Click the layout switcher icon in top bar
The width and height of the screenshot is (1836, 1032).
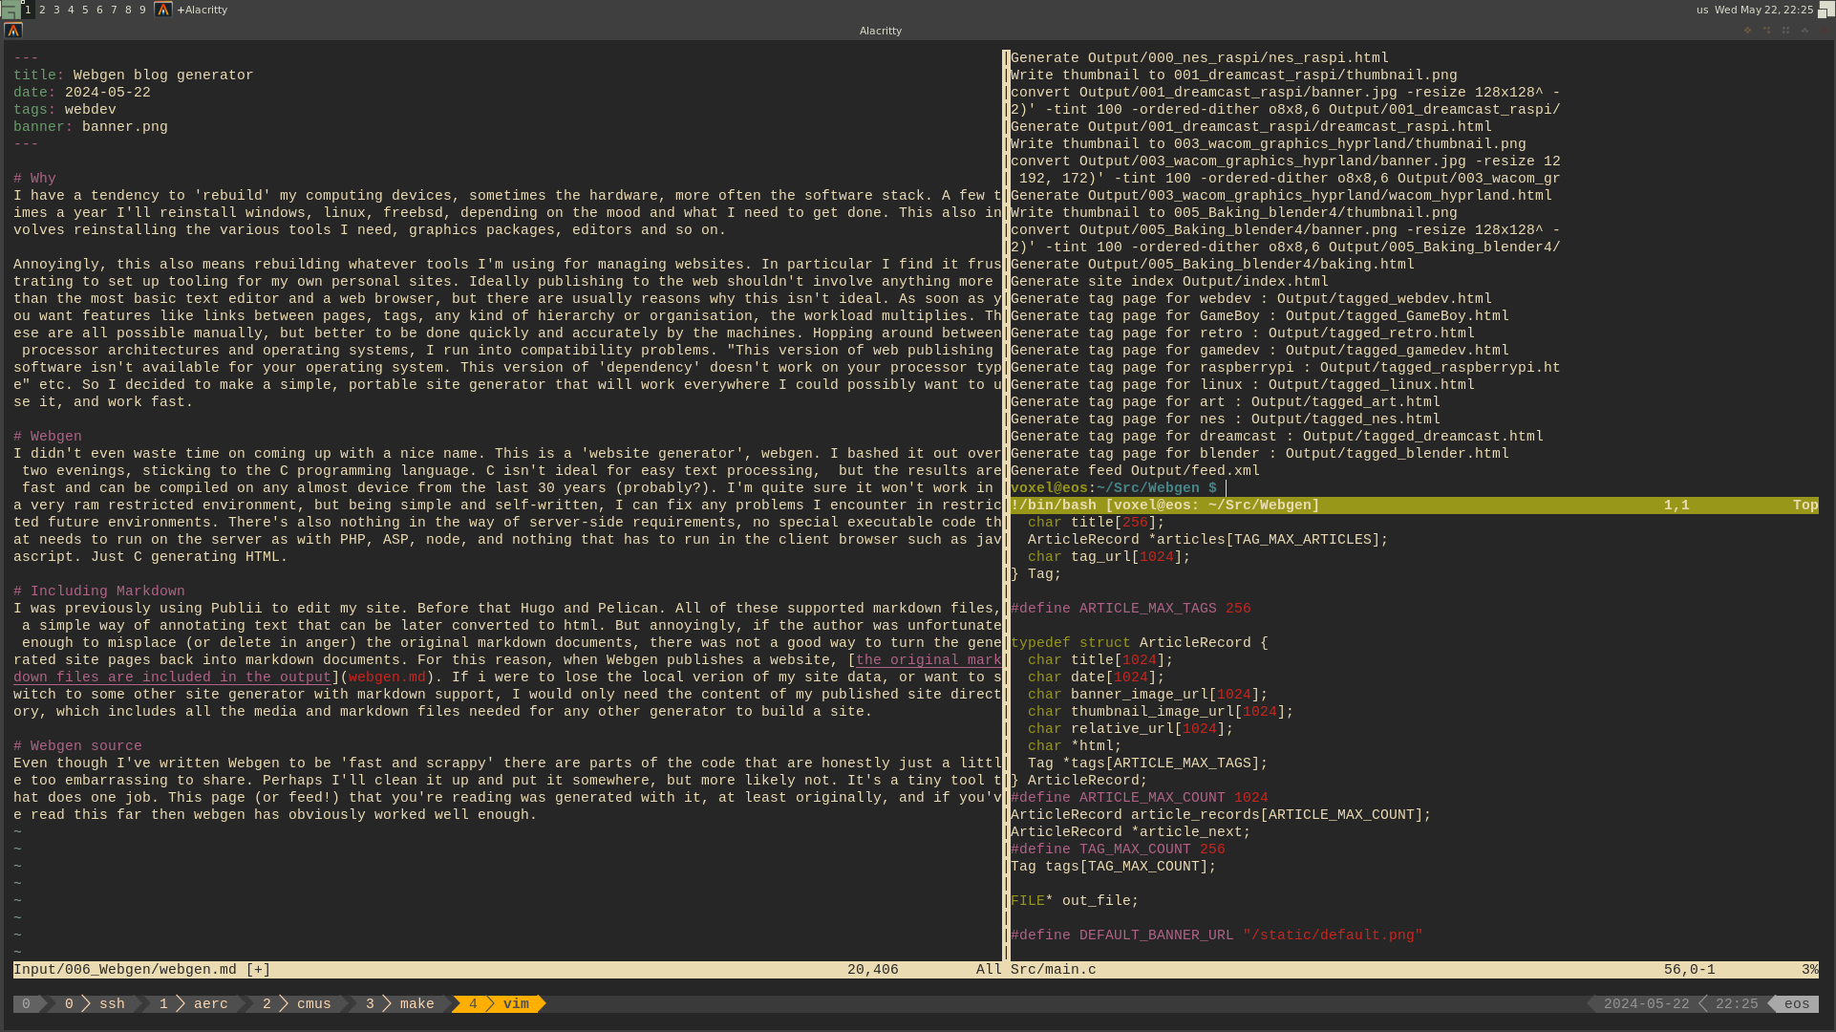1825,10
